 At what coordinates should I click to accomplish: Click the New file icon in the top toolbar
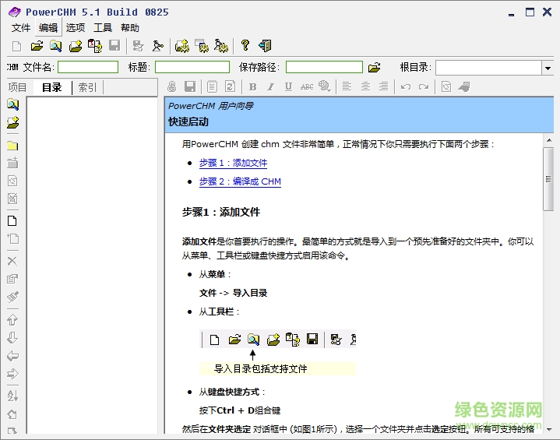tap(17, 46)
